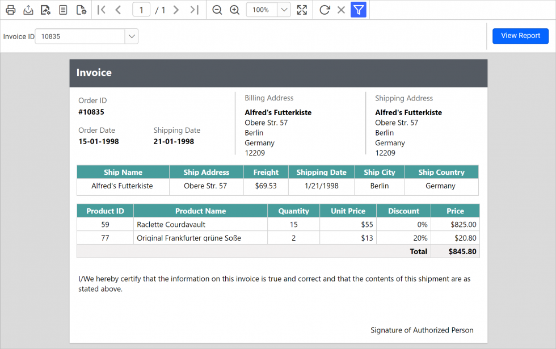Click the Print report icon
Image resolution: width=556 pixels, height=349 pixels.
point(11,10)
